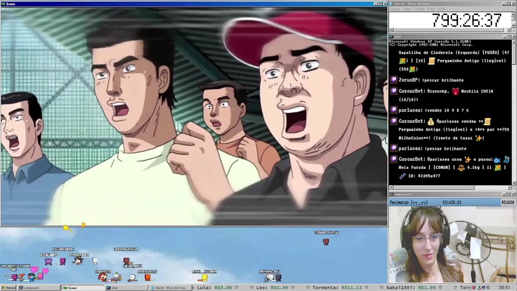Click the fishing rod ID emoji
The height and width of the screenshot is (291, 517).
point(402,176)
